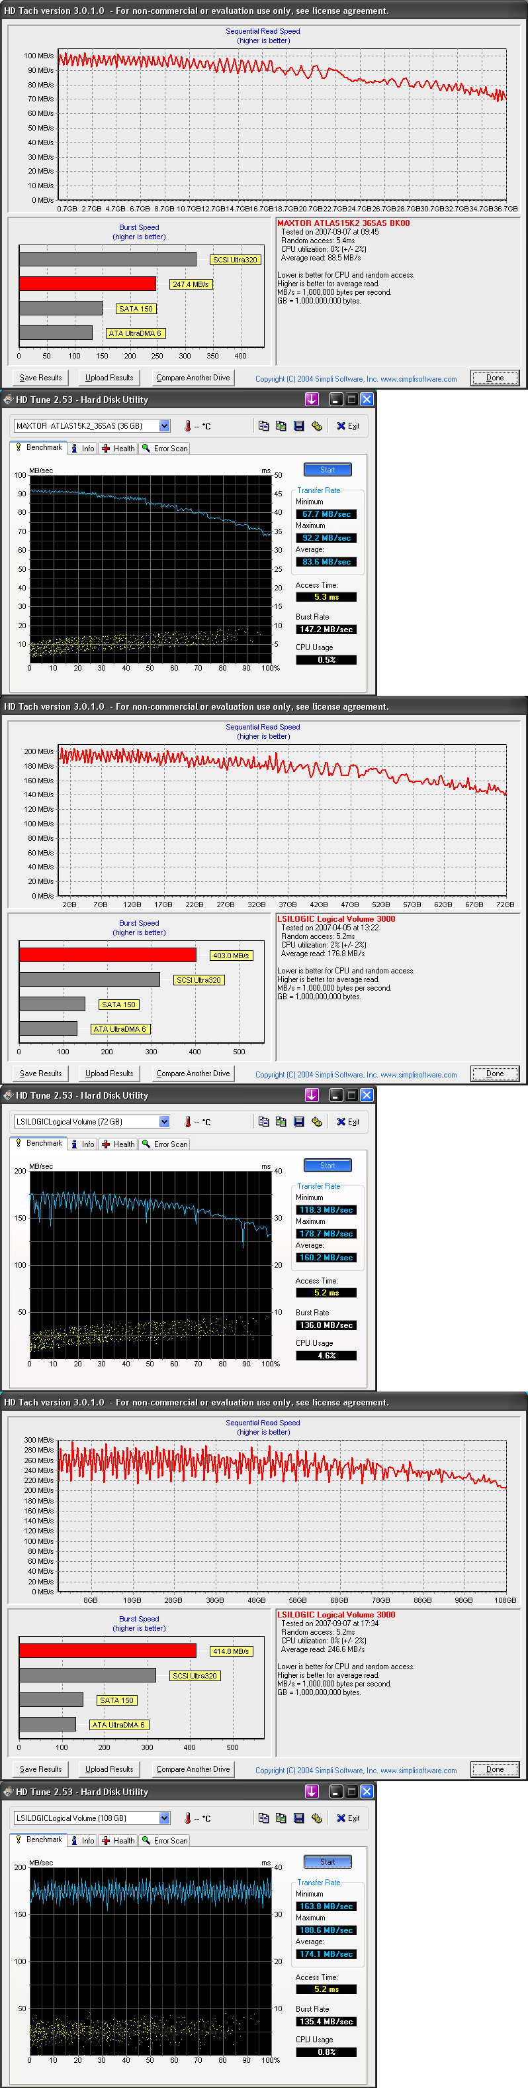Screen dimensions: 528x2088
Task: Save Results in HD Tach with 414.8 MB/s burst
Action: coord(40,1769)
